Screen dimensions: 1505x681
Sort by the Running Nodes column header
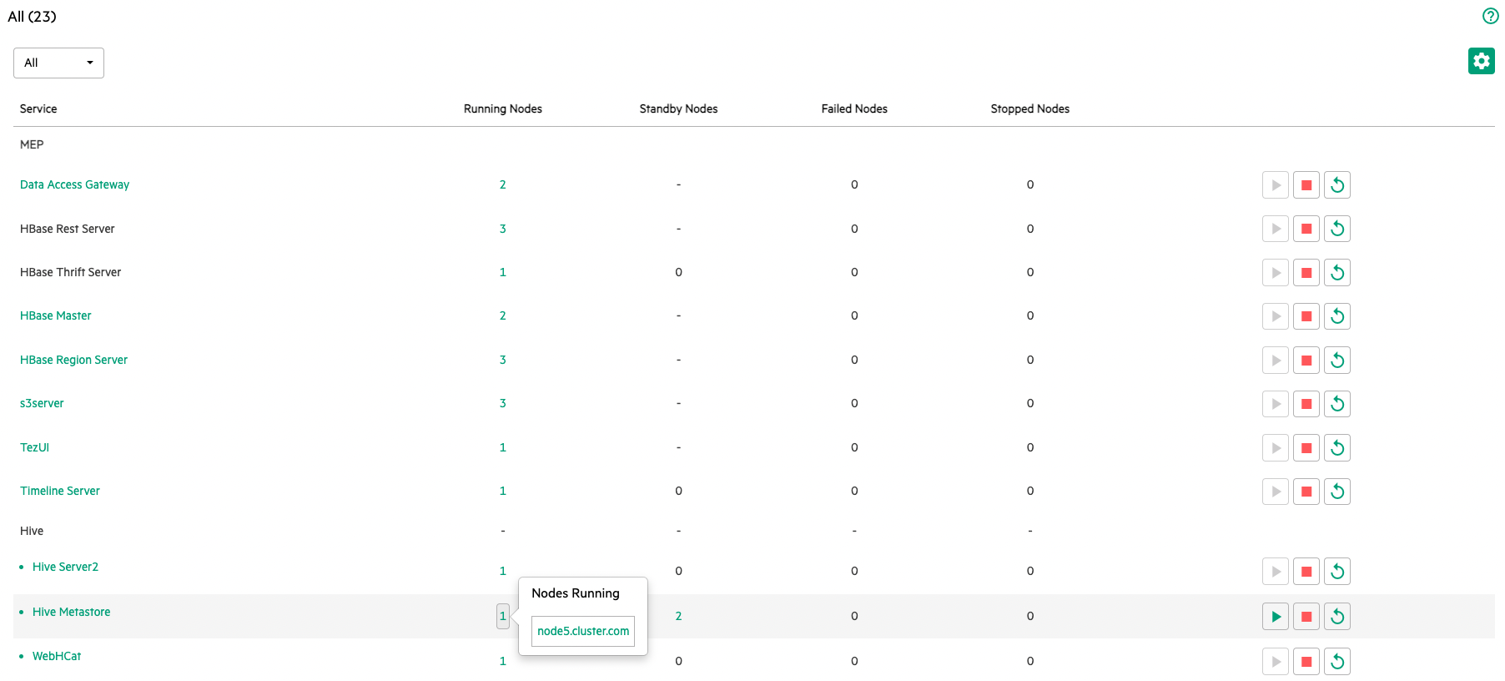[x=502, y=108]
